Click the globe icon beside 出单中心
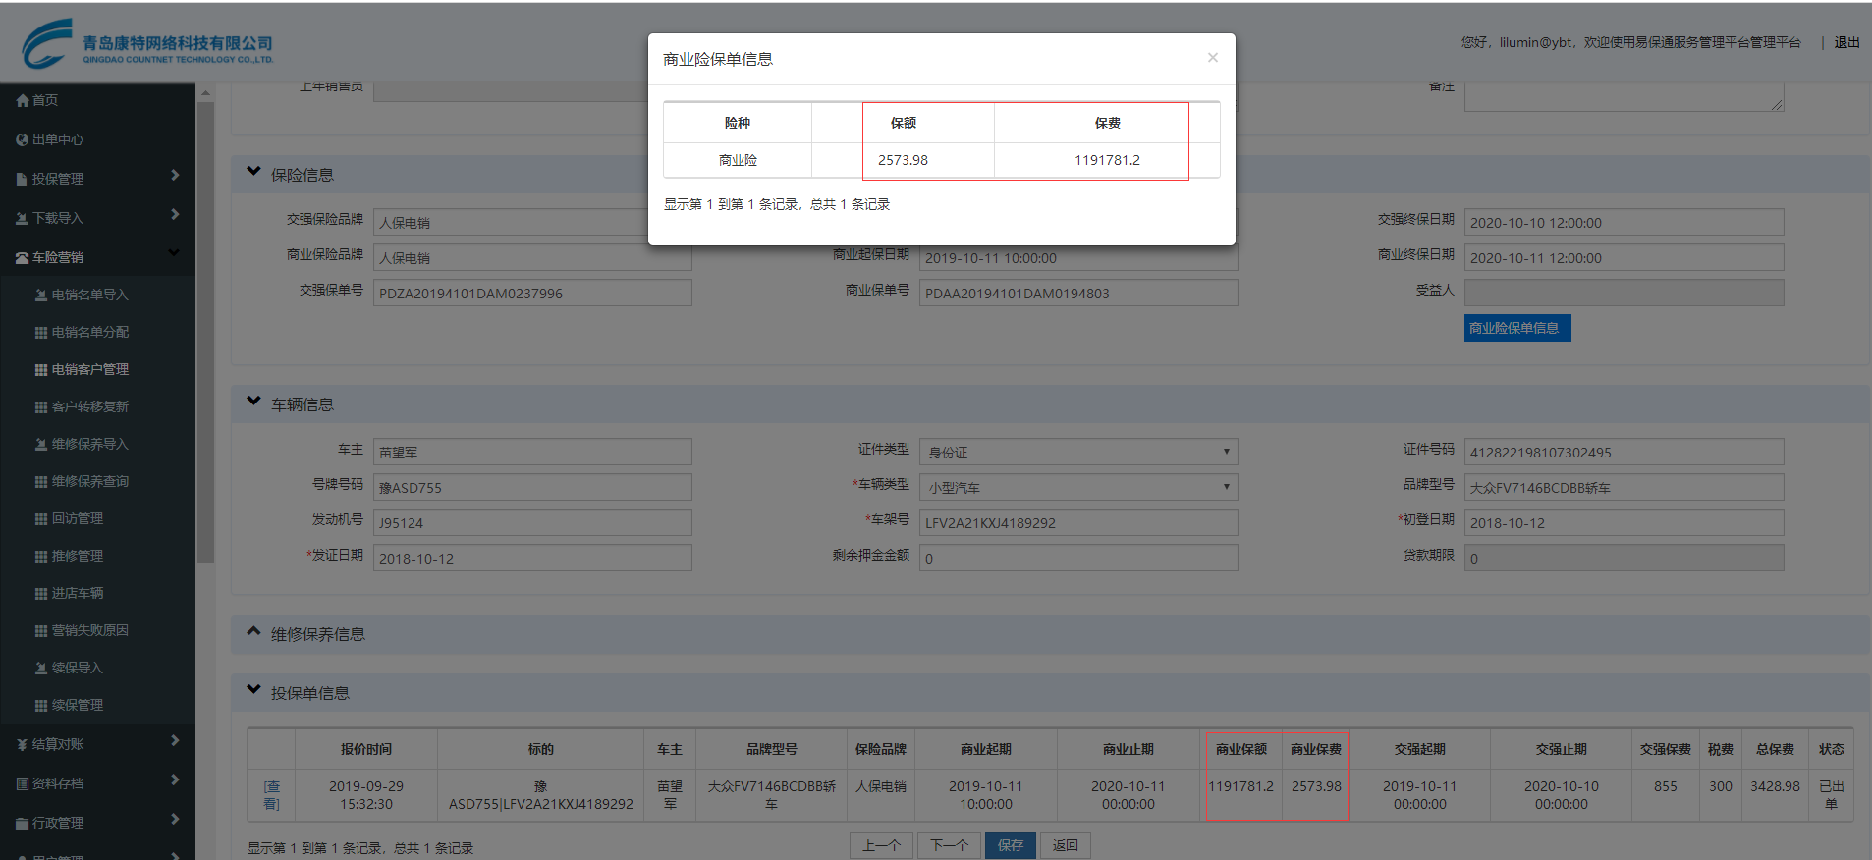 [22, 139]
